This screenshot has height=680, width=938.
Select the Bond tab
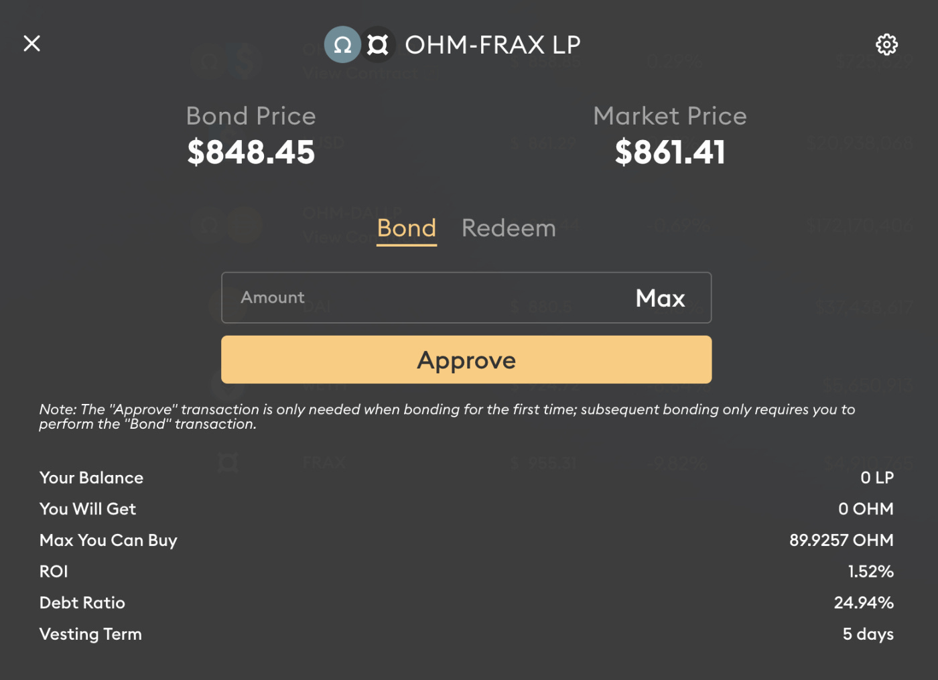(407, 228)
